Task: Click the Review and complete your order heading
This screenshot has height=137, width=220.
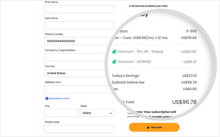Action: (x=148, y=6)
